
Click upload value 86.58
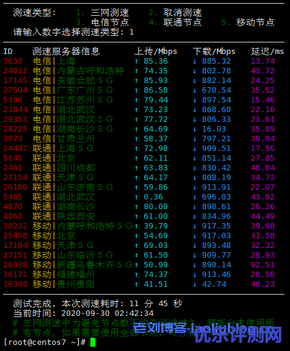[156, 90]
